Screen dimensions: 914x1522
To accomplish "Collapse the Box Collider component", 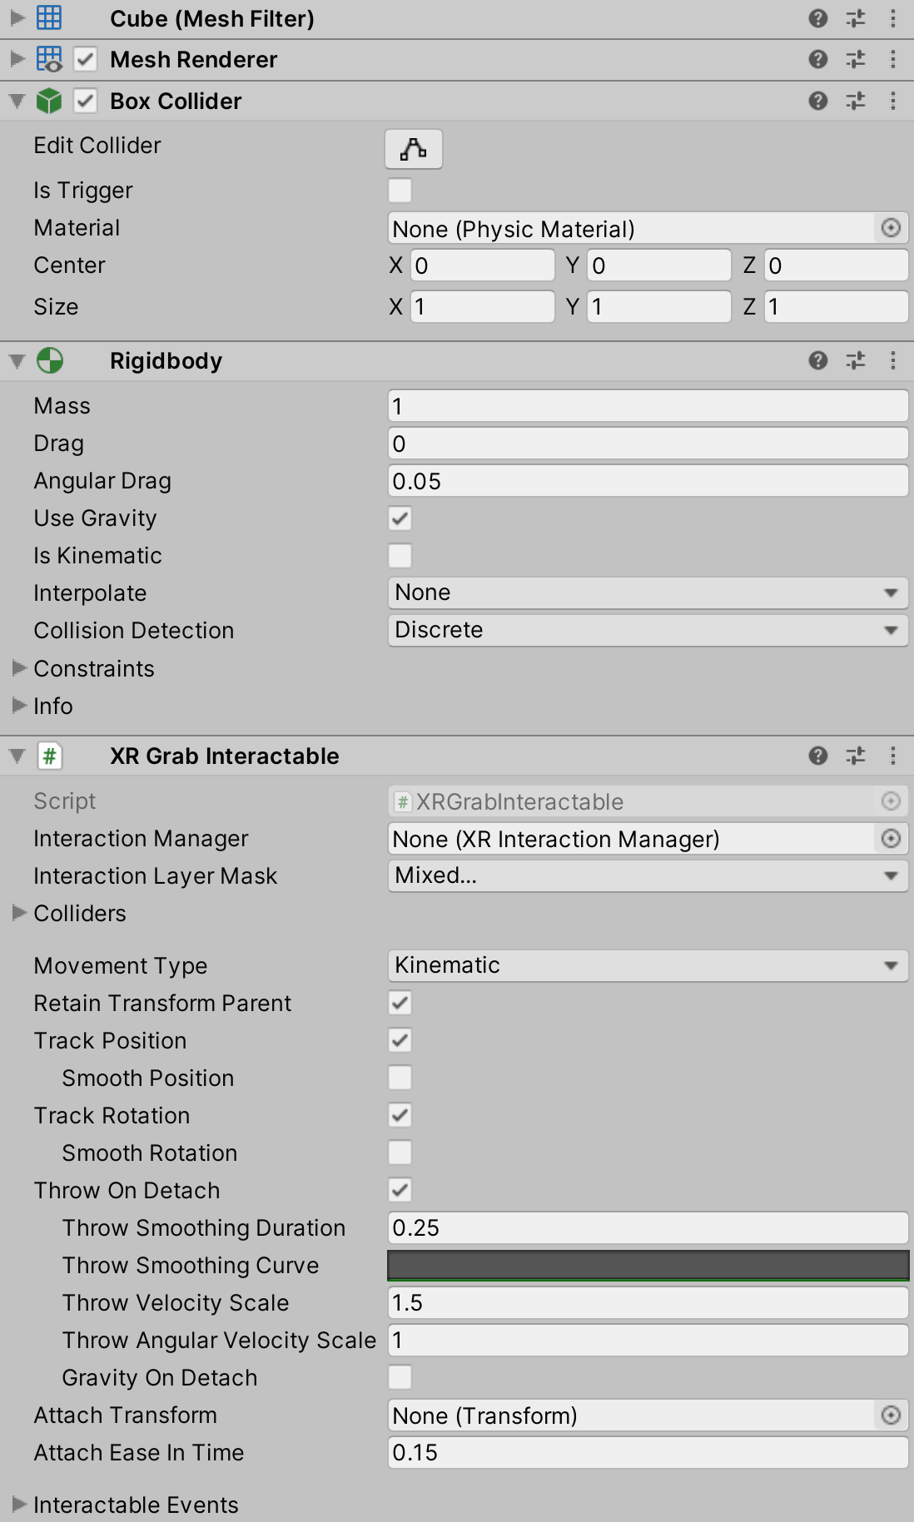I will click(17, 102).
